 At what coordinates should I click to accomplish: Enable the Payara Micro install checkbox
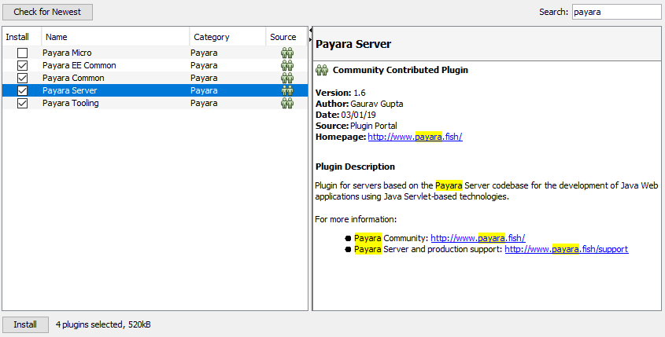click(23, 53)
